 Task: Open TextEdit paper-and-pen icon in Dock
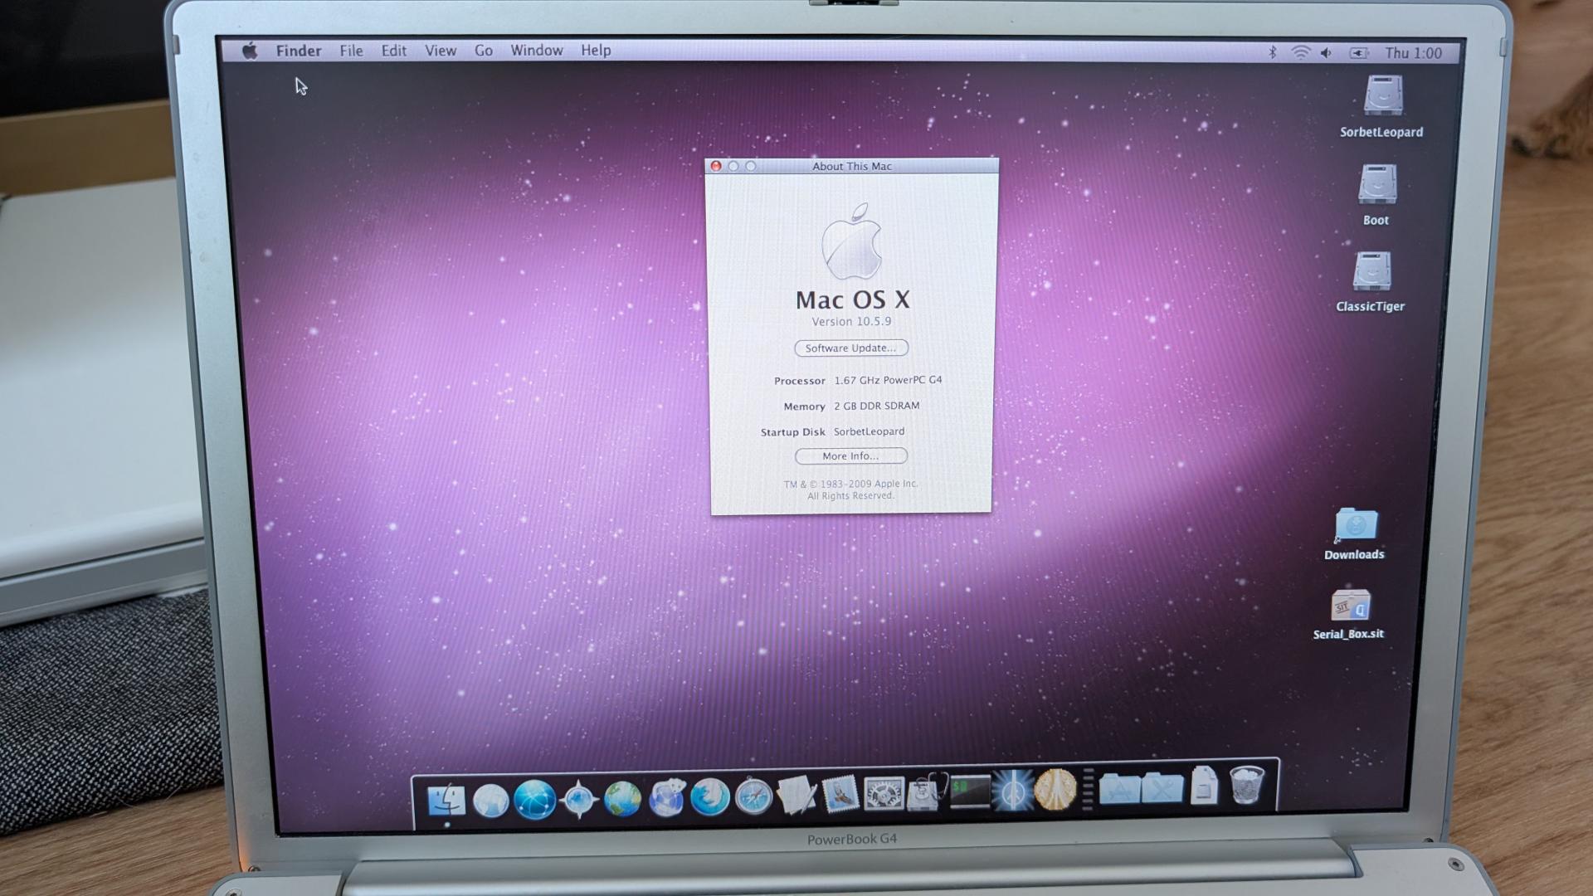click(x=796, y=796)
